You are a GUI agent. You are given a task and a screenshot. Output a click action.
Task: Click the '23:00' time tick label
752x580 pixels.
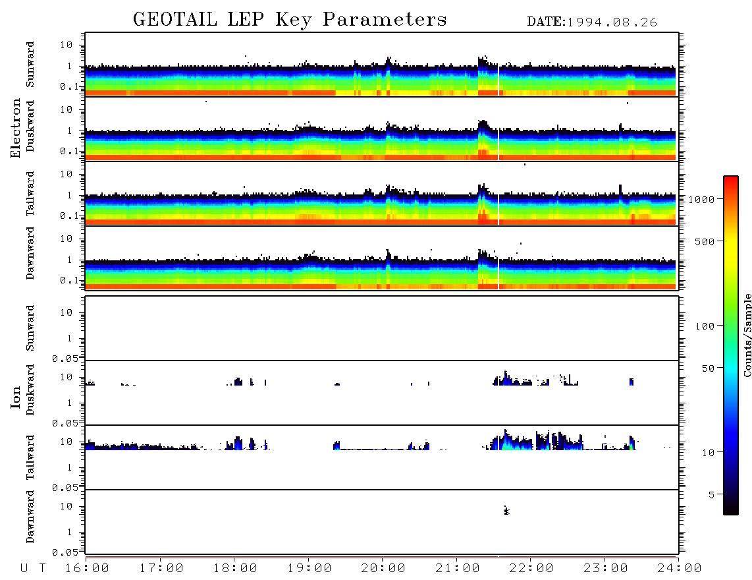coord(606,569)
